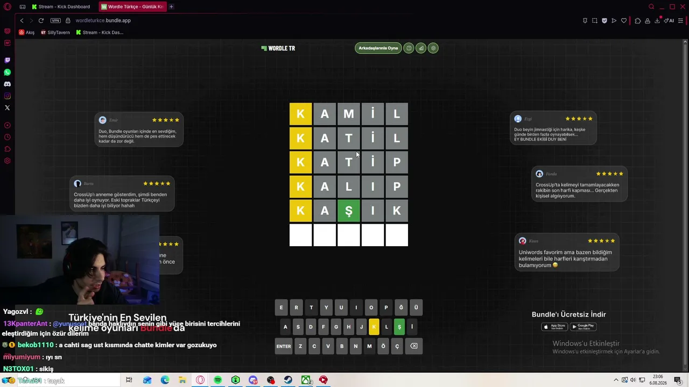Screen dimensions: 689x387
Task: Open Twitch in the Opera sidebar
Action: (7, 60)
